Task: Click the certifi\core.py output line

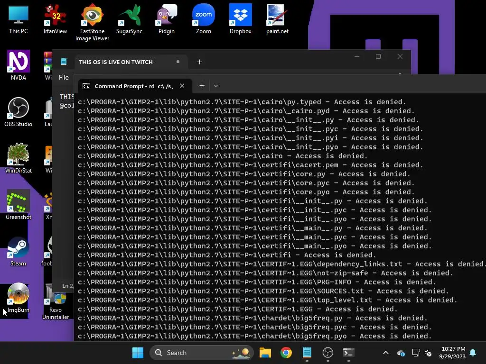Action: click(x=244, y=174)
